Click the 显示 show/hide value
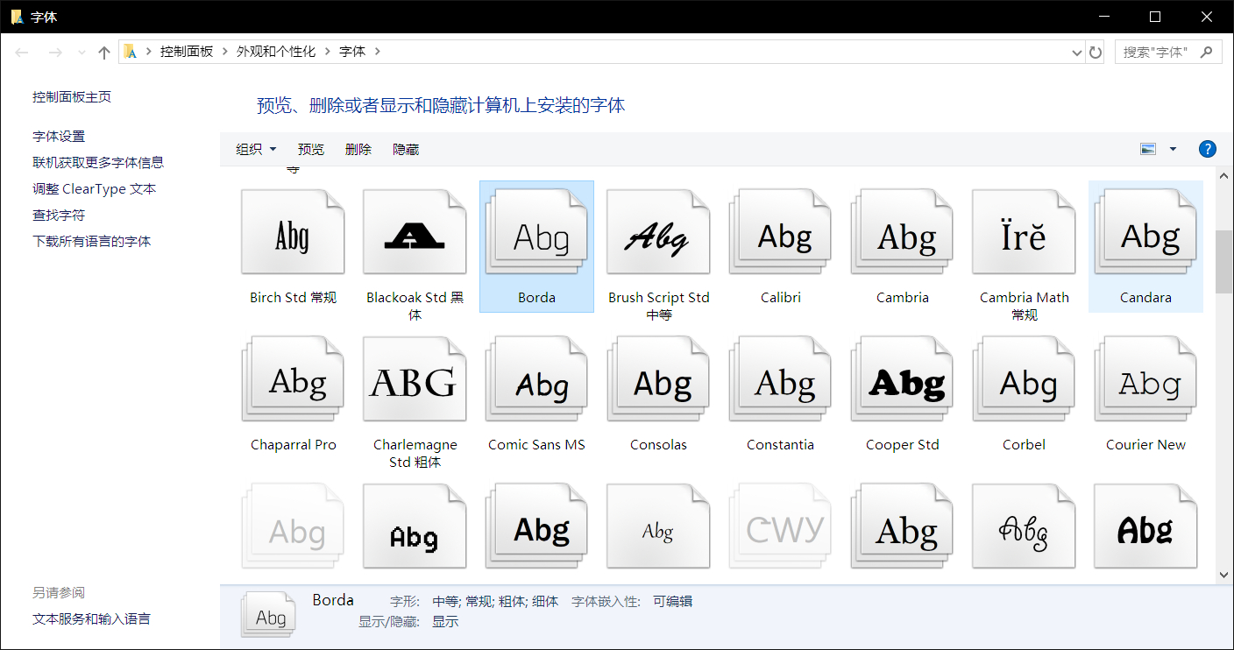This screenshot has height=650, width=1234. (445, 622)
